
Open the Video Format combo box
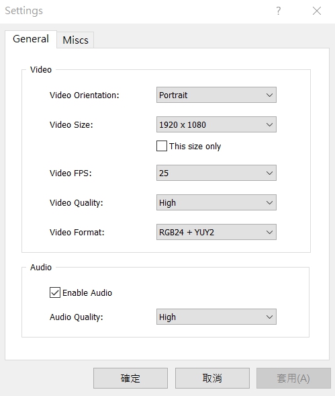coord(216,232)
